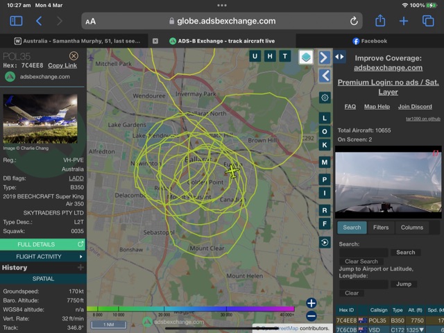Toggle the F follow aircraft button
This screenshot has height=333, width=444.
click(324, 224)
